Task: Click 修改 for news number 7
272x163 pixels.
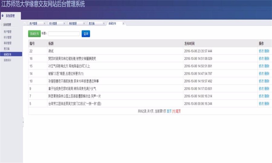Action: pos(261,96)
